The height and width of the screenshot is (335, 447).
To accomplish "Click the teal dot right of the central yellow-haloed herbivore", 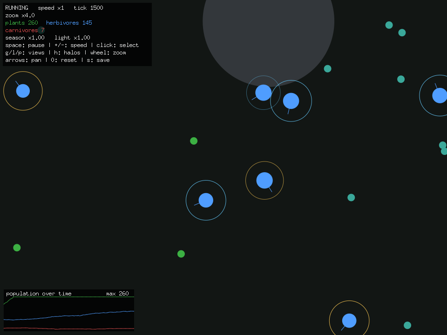I will (x=351, y=197).
